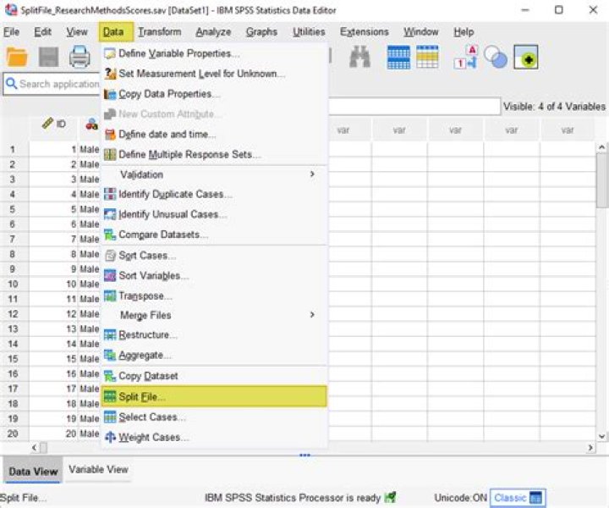Click the Find binoculars icon
This screenshot has width=609, height=508.
coord(360,57)
